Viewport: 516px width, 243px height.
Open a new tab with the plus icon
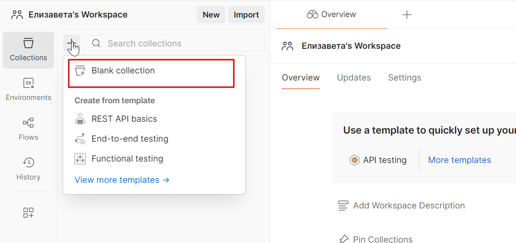(406, 15)
